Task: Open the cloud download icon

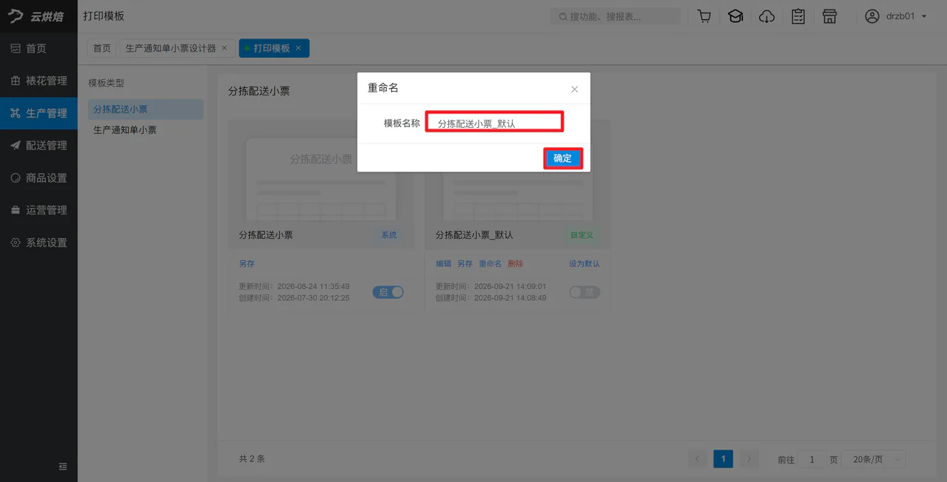Action: point(767,16)
